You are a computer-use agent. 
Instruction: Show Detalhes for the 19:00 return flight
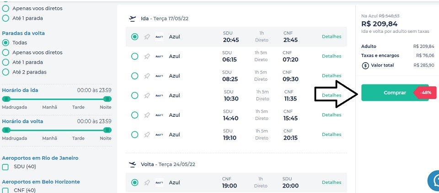[332, 183]
